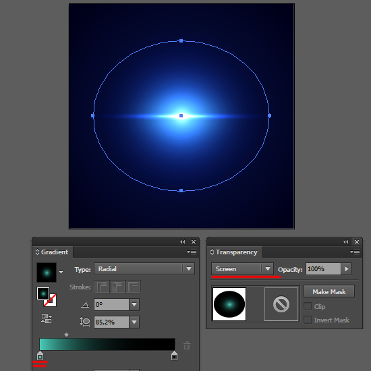Collapse the Gradient panel with double-arrow icon
The width and height of the screenshot is (371, 371).
coord(182,241)
